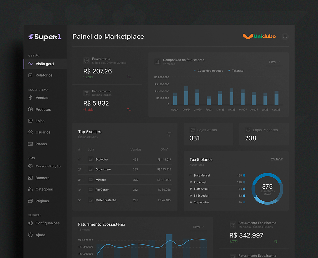Go to the Relatórios menu item
Screen dimensions: 318x258
(x=44, y=75)
